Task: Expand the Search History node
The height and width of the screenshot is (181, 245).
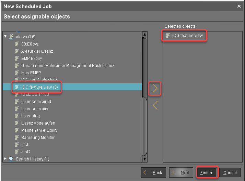Action: coord(5,159)
